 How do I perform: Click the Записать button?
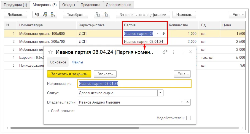[x=105, y=74]
